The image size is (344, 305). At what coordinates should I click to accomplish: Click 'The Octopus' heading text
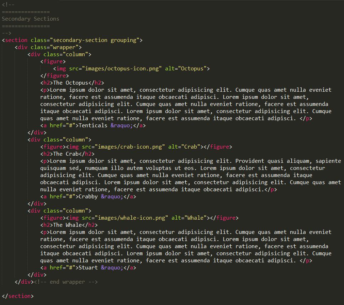(70, 83)
